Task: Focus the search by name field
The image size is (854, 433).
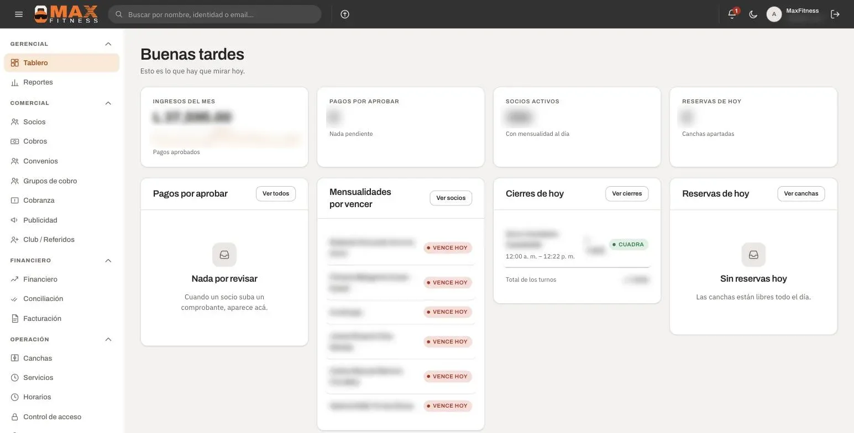Action: tap(214, 14)
